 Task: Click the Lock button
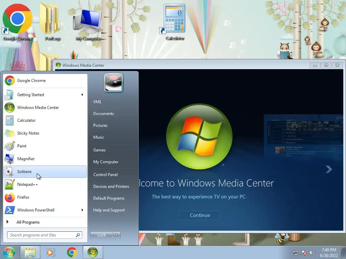[x=101, y=235]
